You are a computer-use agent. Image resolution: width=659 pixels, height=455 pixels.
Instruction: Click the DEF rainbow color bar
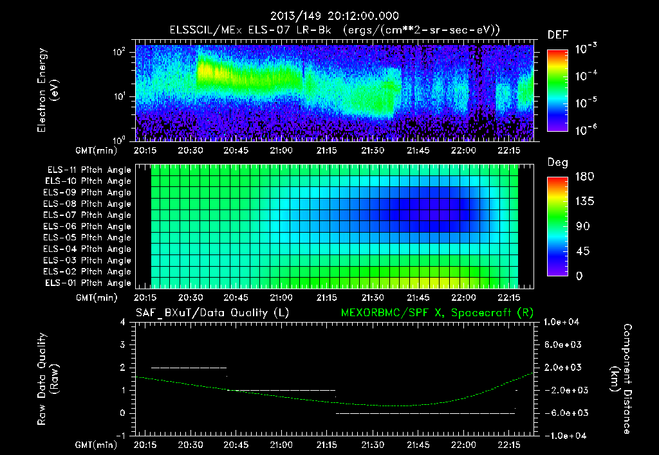pos(557,91)
